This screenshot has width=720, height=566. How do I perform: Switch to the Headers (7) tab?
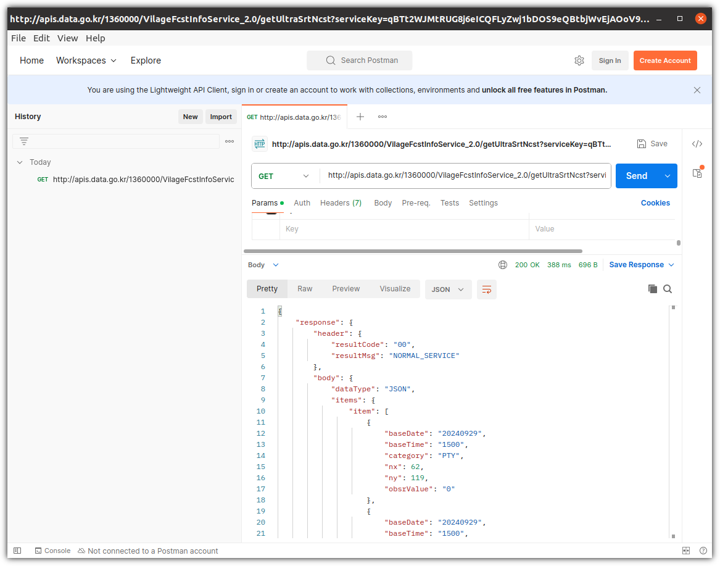341,203
